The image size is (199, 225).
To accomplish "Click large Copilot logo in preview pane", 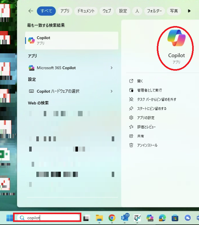I will [176, 38].
